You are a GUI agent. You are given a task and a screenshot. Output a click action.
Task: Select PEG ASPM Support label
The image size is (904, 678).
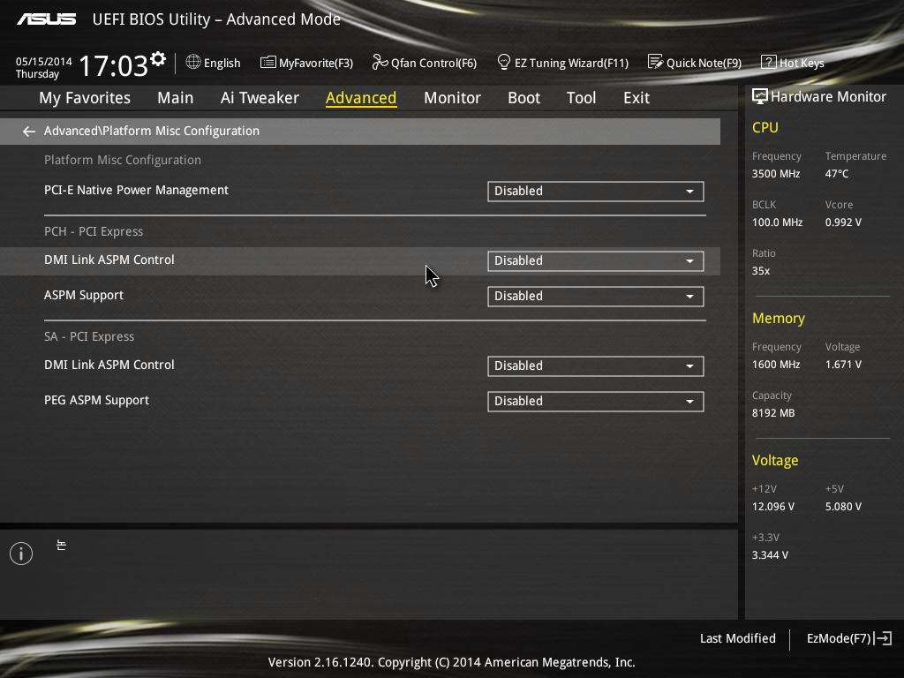(x=96, y=400)
